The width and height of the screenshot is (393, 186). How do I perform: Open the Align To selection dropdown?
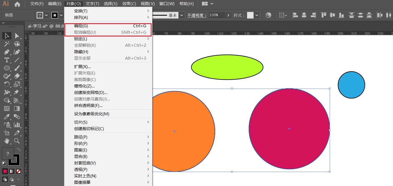click(283, 15)
